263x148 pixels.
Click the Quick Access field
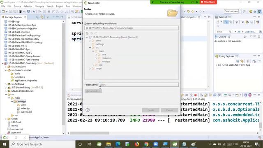(231, 11)
